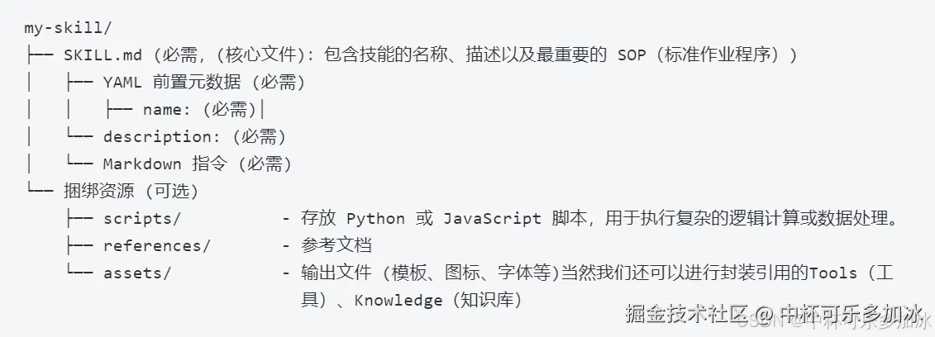This screenshot has width=935, height=337.
Task: Click the word JavaScript in scripts description
Action: (x=492, y=218)
